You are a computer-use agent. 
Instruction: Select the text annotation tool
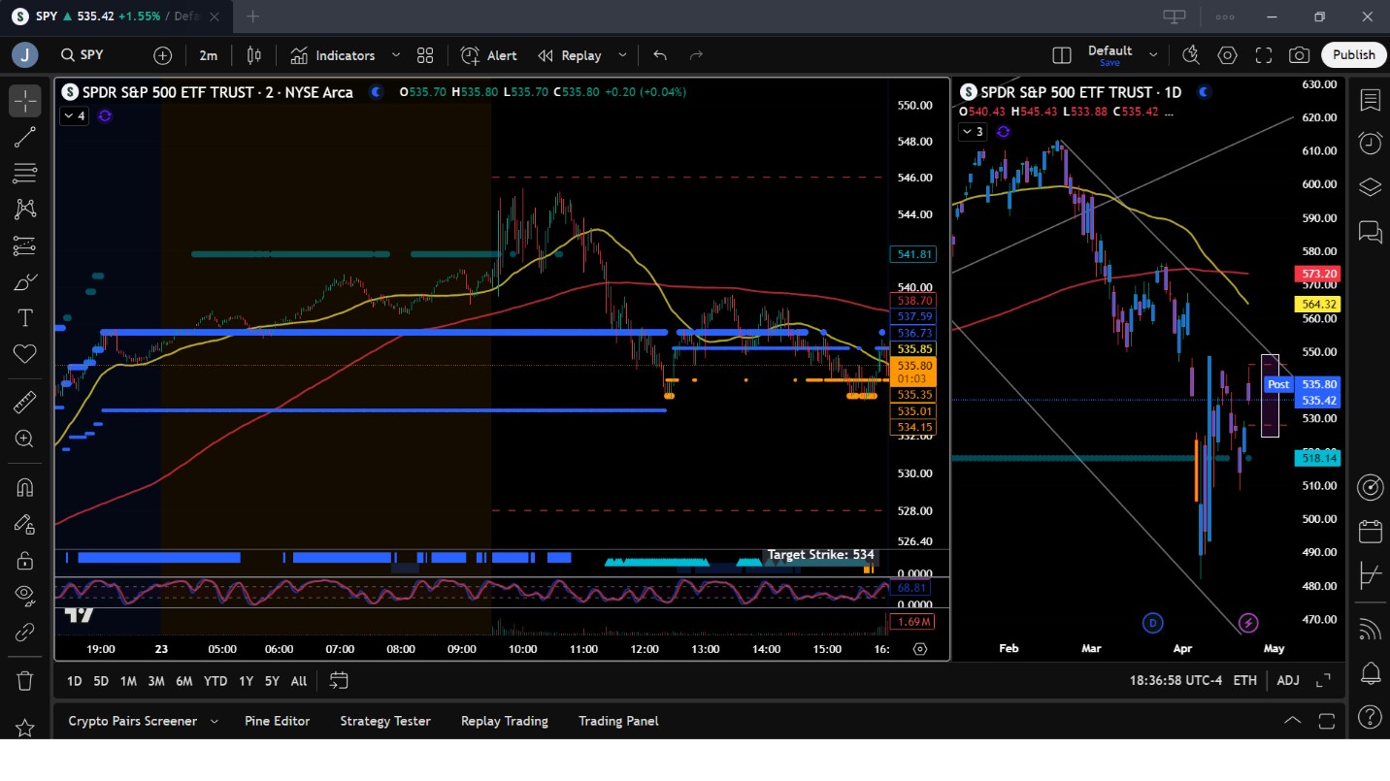tap(25, 318)
